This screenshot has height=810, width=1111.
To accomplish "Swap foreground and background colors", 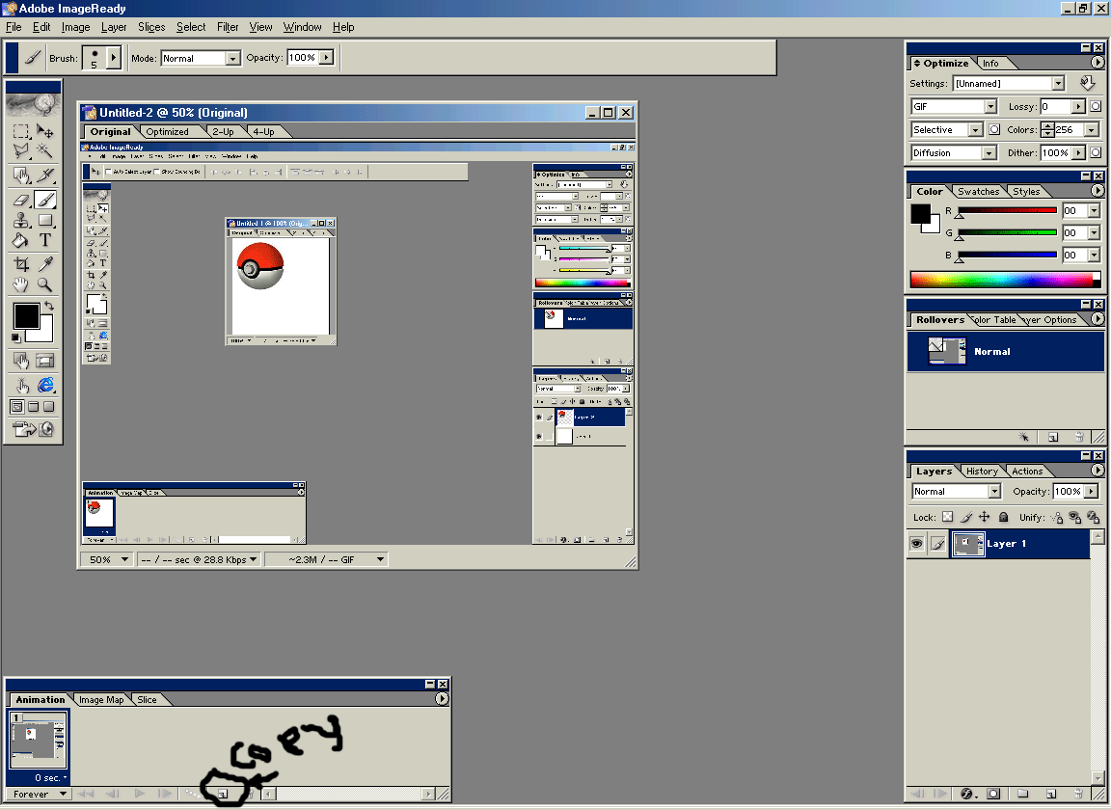I will (49, 306).
